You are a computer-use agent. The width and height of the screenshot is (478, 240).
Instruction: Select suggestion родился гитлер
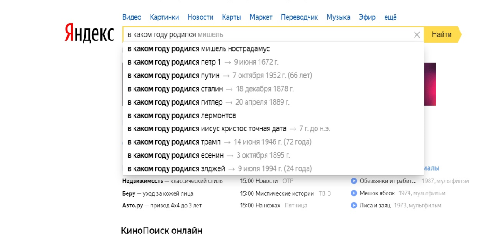coord(274,102)
